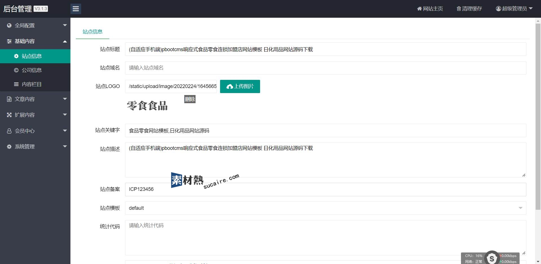Click the 站点LOGO path field
This screenshot has width=541, height=264.
[x=171, y=86]
